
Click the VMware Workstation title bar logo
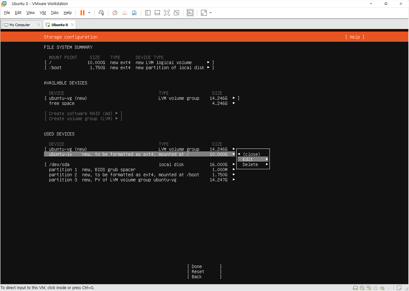pyautogui.click(x=4, y=4)
